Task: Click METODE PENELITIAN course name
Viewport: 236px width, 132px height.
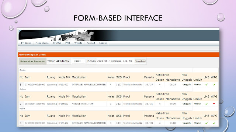Action: click(x=83, y=104)
